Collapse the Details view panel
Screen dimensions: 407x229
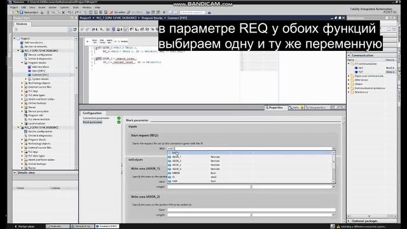(15, 172)
